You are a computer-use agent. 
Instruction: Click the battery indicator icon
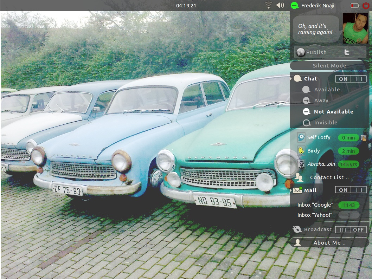pos(354,6)
